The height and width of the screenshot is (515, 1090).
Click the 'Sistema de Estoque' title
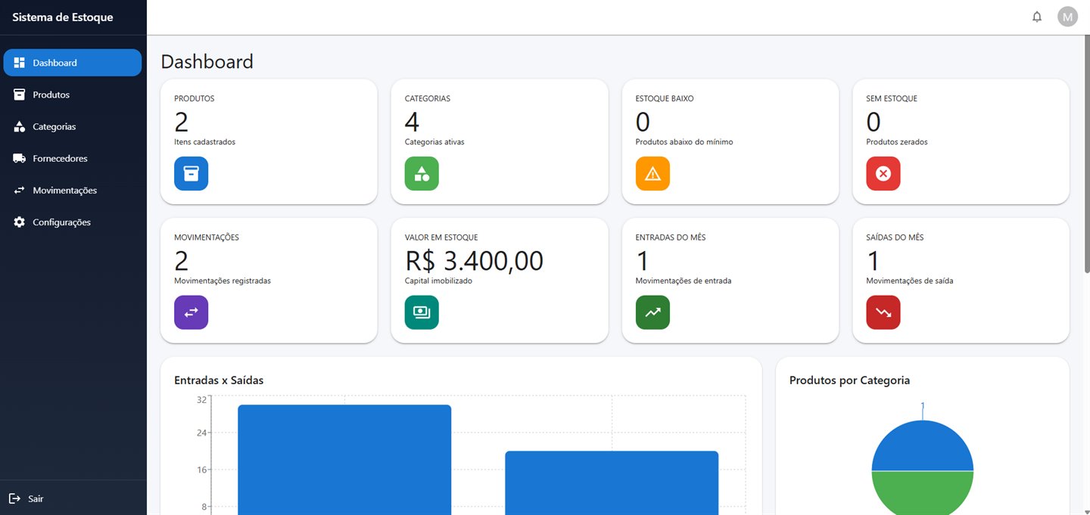tap(63, 17)
